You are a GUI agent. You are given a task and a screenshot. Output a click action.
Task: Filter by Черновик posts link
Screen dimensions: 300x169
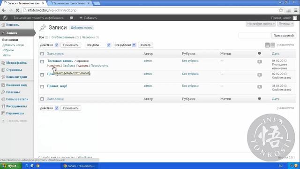click(88, 37)
